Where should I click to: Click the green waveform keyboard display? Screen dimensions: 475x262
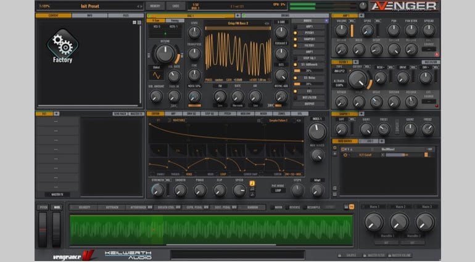pyautogui.click(x=211, y=230)
